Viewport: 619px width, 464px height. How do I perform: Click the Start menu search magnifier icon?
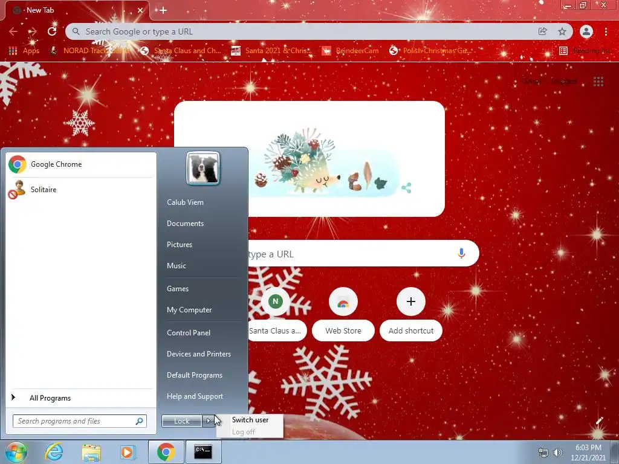[140, 421]
